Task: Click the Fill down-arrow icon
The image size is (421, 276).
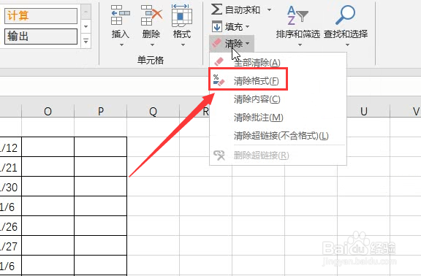Action: pyautogui.click(x=216, y=26)
